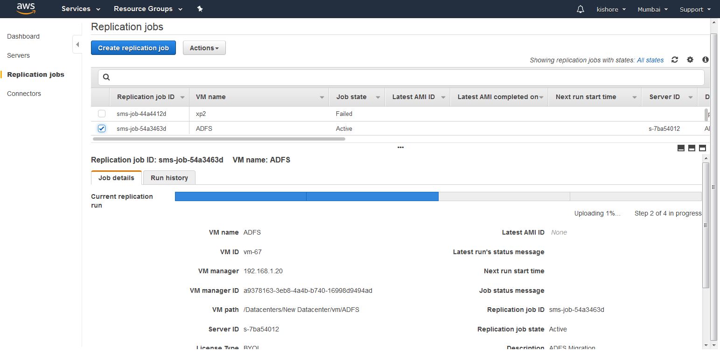Click the pin shortcut icon in navbar

coord(200,9)
